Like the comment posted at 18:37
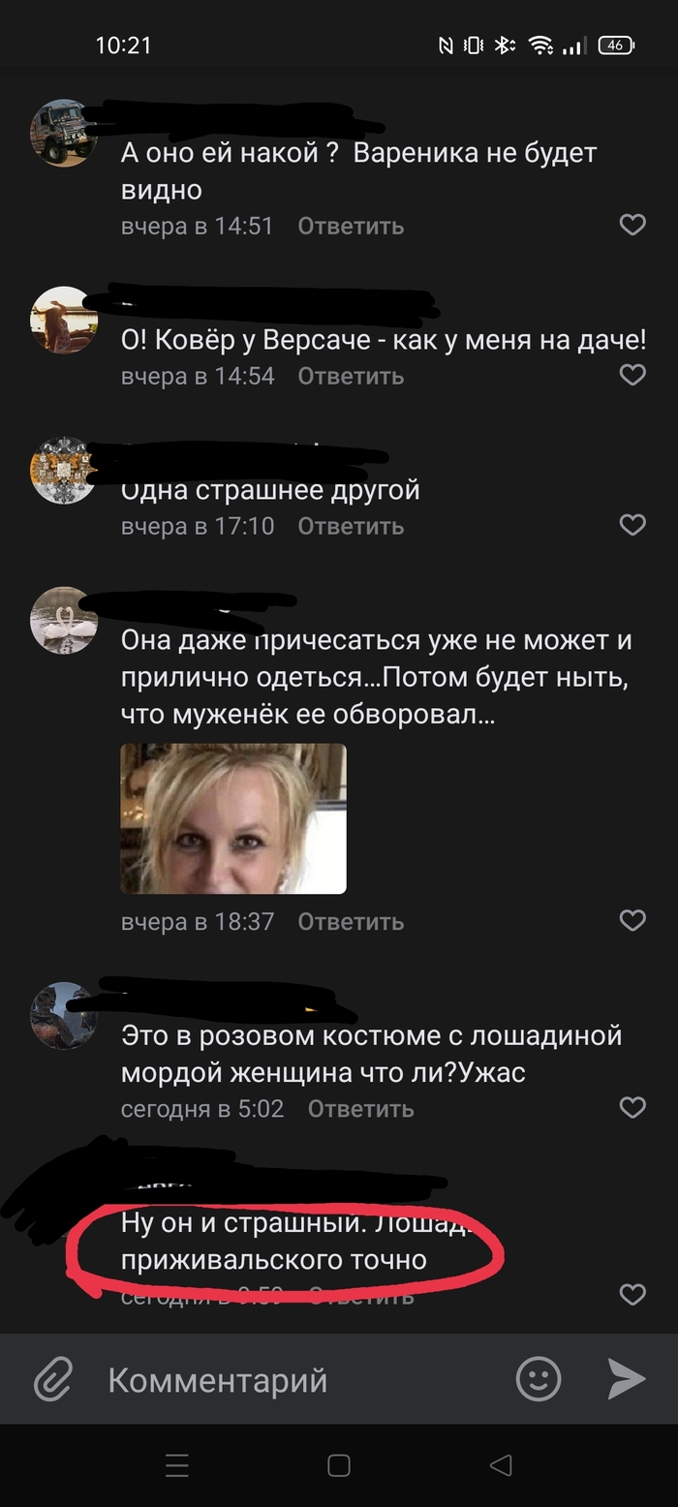Screen dimensions: 678x1507 point(632,920)
